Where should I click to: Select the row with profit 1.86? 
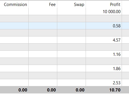point(64,68)
